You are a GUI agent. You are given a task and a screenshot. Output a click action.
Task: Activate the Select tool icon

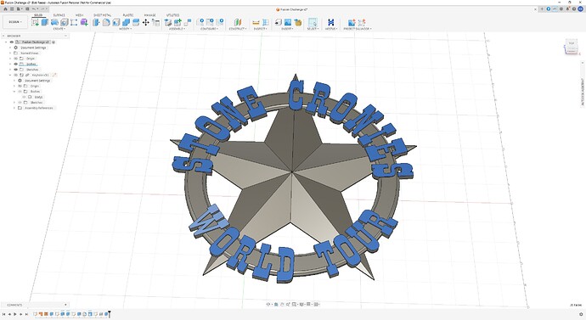313,22
